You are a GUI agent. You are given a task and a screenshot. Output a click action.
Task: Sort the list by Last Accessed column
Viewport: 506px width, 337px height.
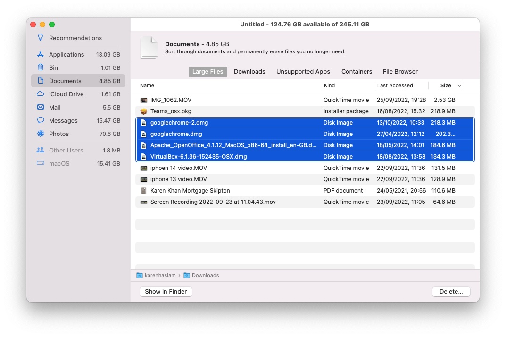(x=395, y=85)
